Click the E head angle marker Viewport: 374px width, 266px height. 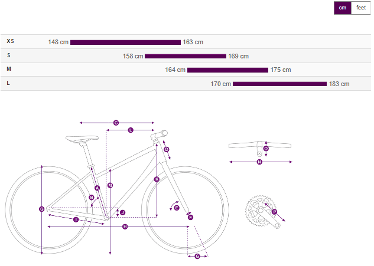point(177,207)
